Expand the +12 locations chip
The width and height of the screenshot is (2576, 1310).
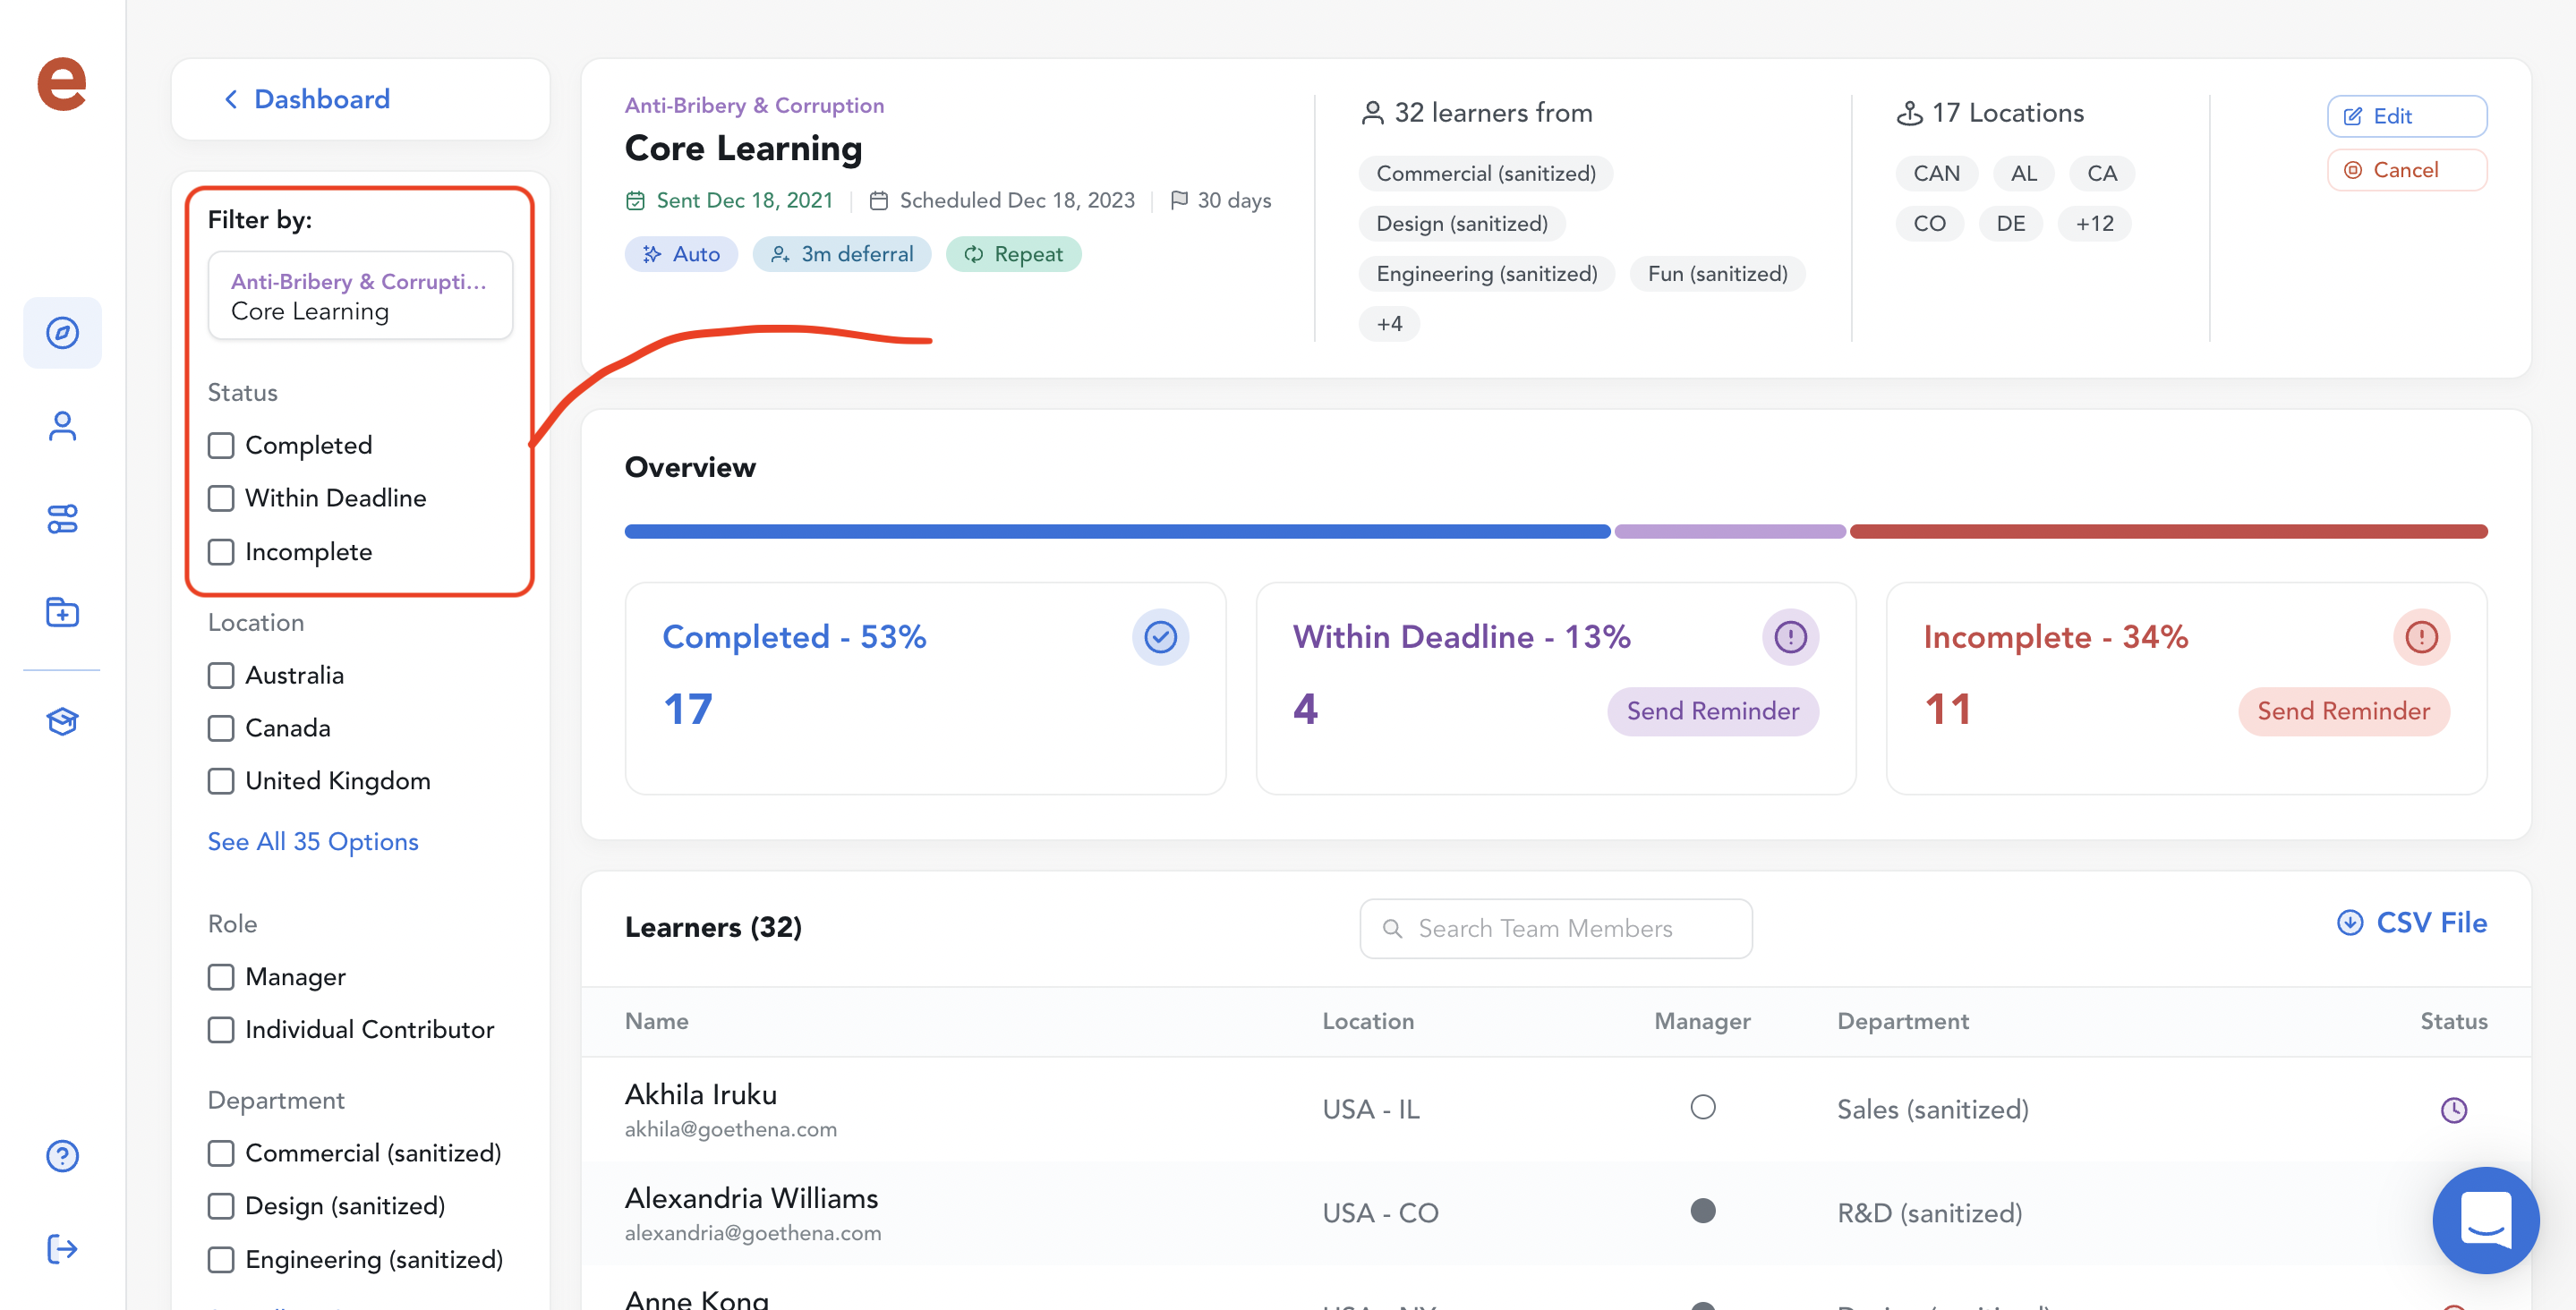click(x=2094, y=223)
